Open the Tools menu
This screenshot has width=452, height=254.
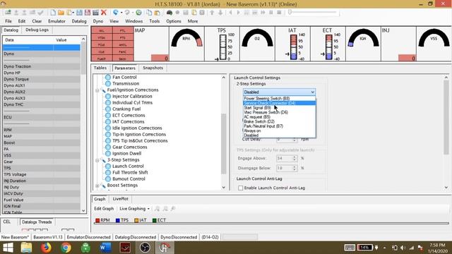tap(154, 21)
